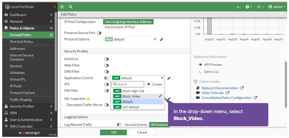Image resolution: width=289 pixels, height=138 pixels.
Task: Disable the Application Control toggle
Action: (107, 78)
